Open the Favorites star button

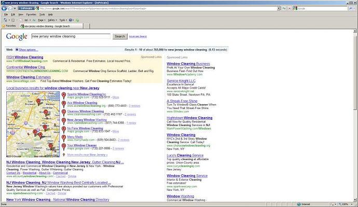[9, 26]
